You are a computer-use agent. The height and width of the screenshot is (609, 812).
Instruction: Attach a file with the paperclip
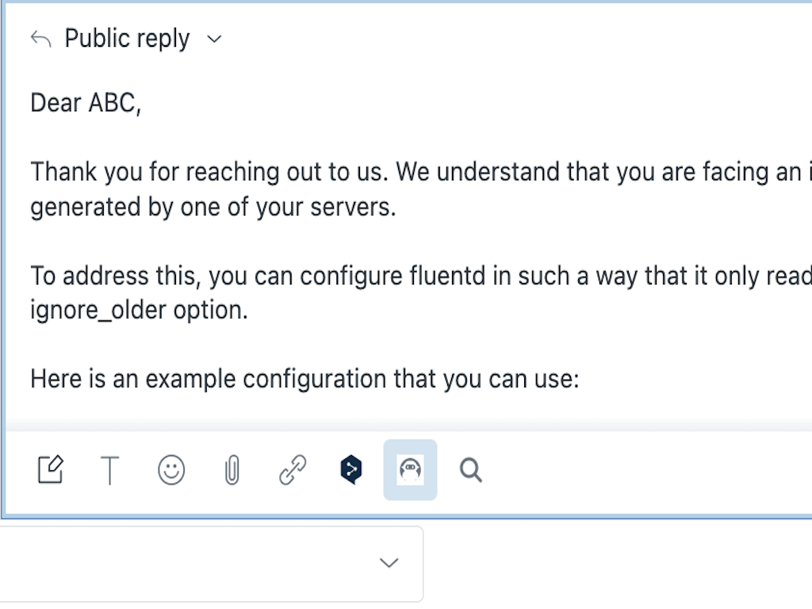[232, 471]
